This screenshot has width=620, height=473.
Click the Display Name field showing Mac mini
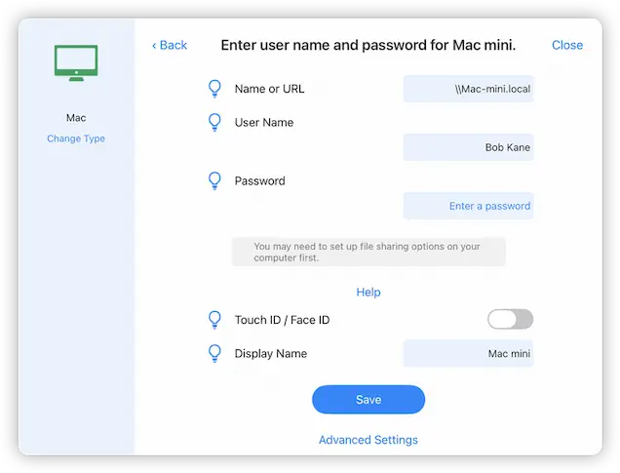[469, 354]
